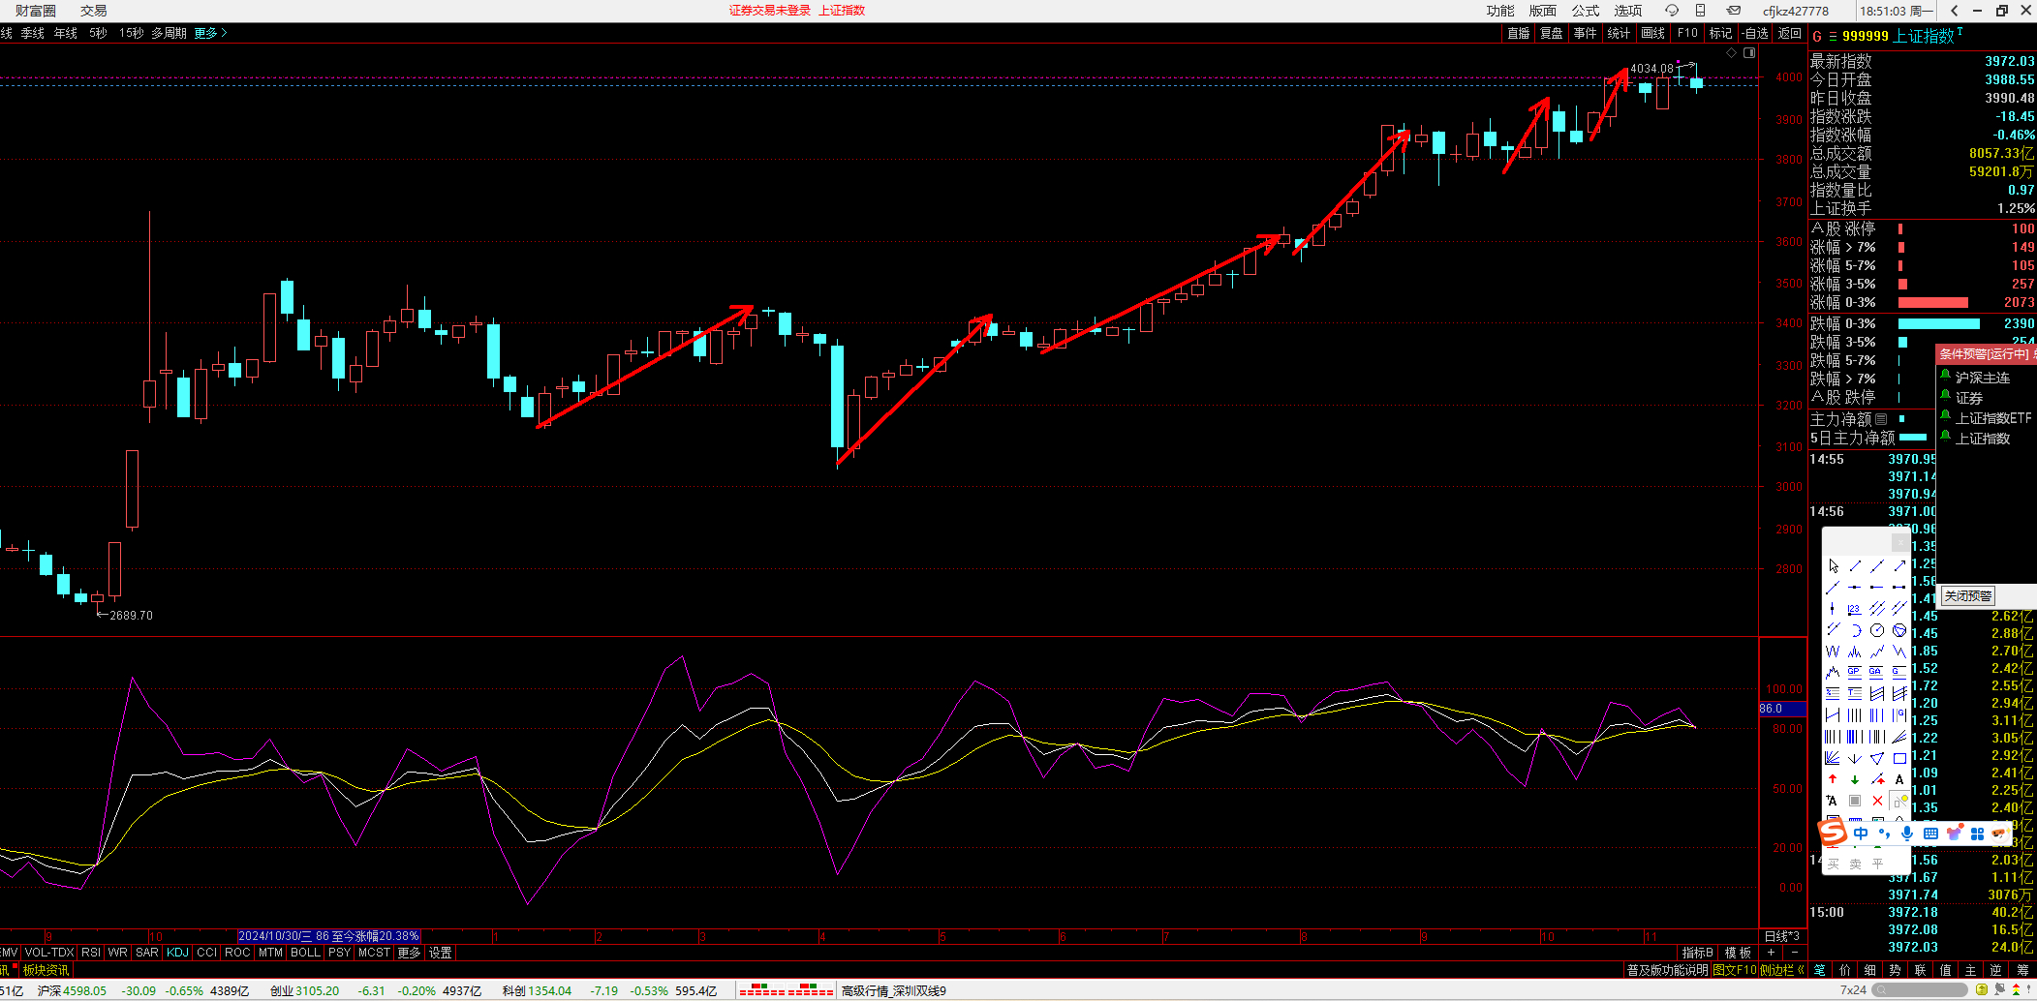Screen dimensions: 2037x1001
Task: Open the 日线*3 period selector
Action: click(1782, 936)
